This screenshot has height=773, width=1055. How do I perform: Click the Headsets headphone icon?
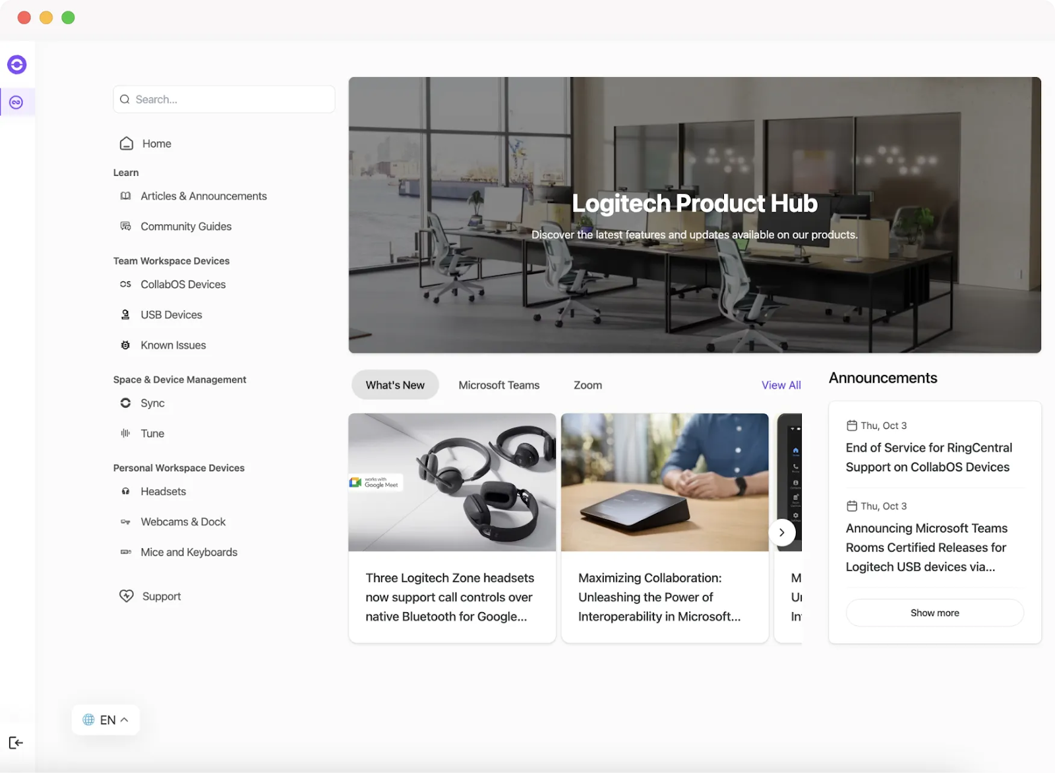pyautogui.click(x=126, y=492)
